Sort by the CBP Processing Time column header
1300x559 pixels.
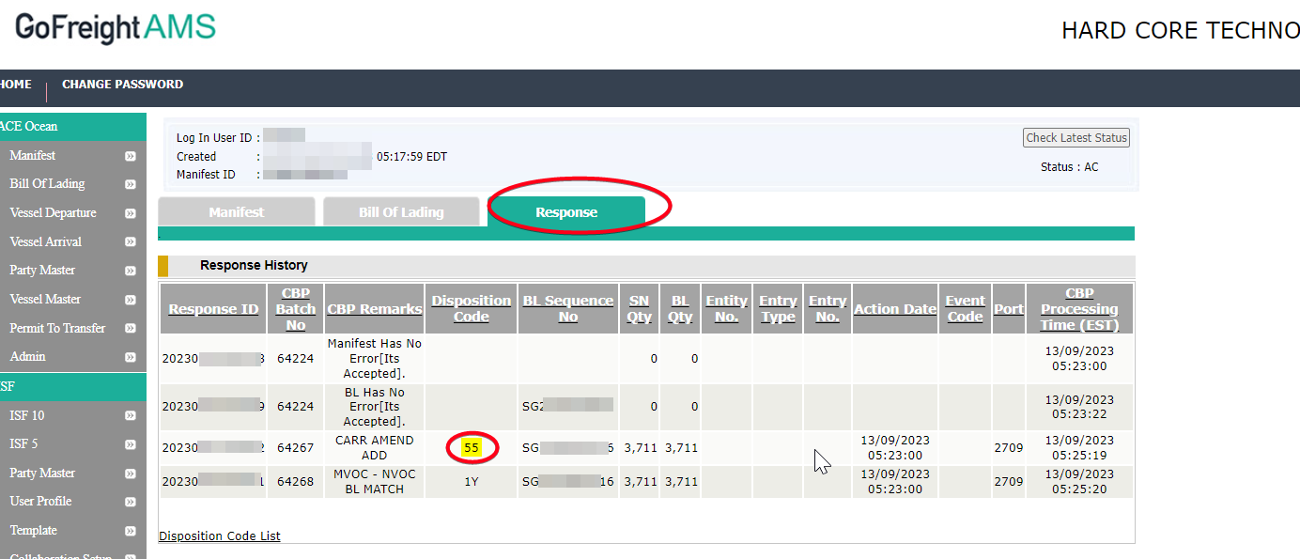click(x=1078, y=308)
